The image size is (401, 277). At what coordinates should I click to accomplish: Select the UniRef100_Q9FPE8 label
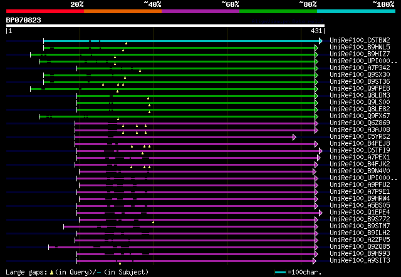click(x=360, y=89)
